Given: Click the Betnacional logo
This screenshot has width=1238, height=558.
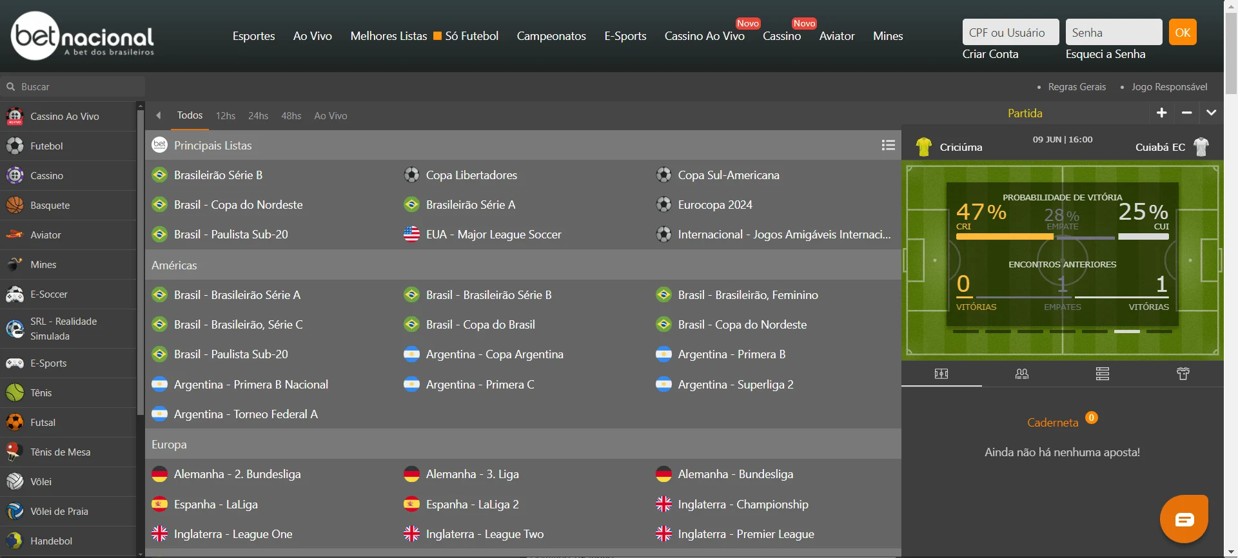Looking at the screenshot, I should 83,36.
